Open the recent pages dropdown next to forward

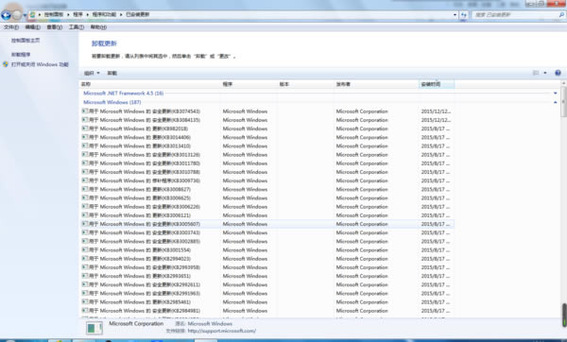coord(25,15)
